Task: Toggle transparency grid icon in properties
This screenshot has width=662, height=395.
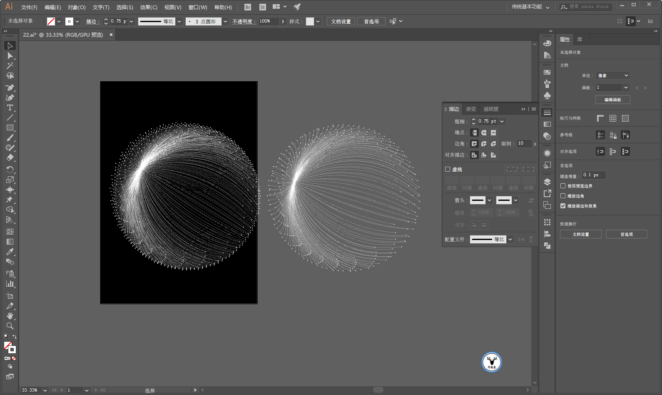Action: pyautogui.click(x=625, y=118)
